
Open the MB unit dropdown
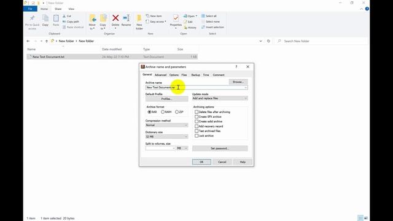click(182, 149)
